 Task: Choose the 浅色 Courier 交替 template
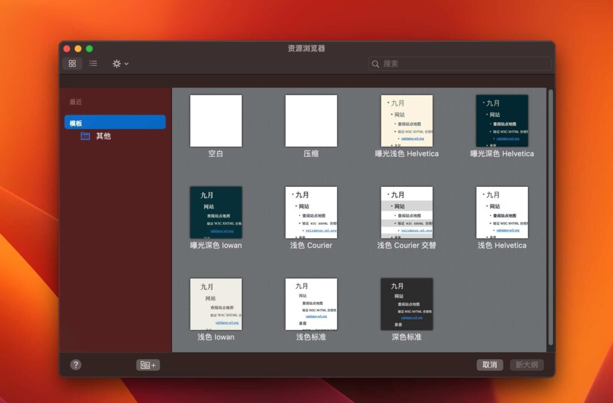(x=406, y=211)
